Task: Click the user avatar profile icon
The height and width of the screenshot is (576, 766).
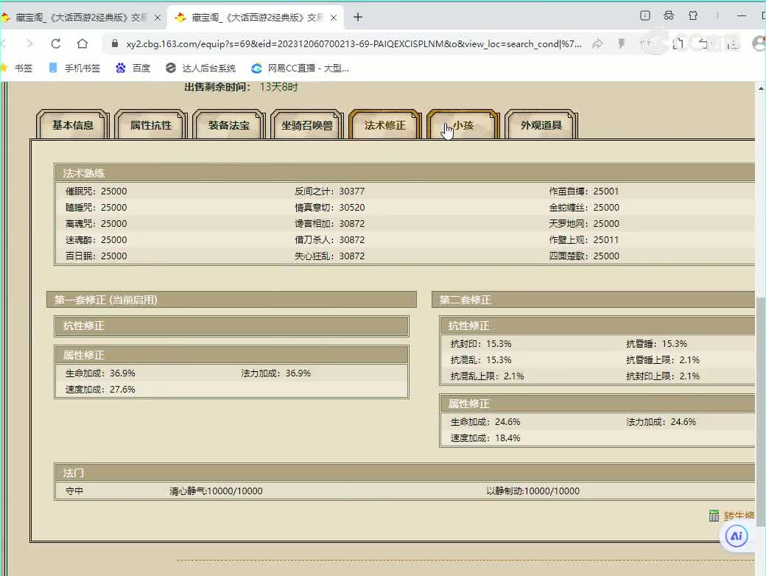Action: (x=759, y=43)
